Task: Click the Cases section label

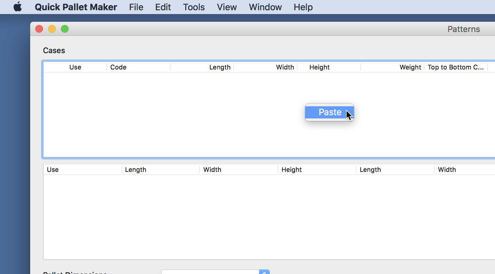Action: (54, 51)
